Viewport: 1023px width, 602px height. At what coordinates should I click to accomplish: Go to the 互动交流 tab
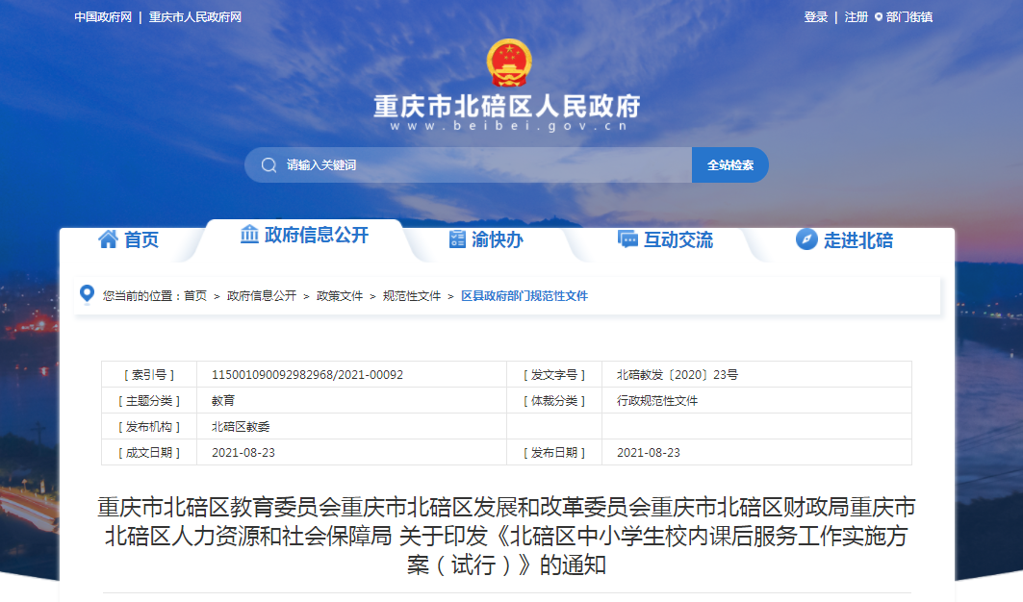(678, 240)
